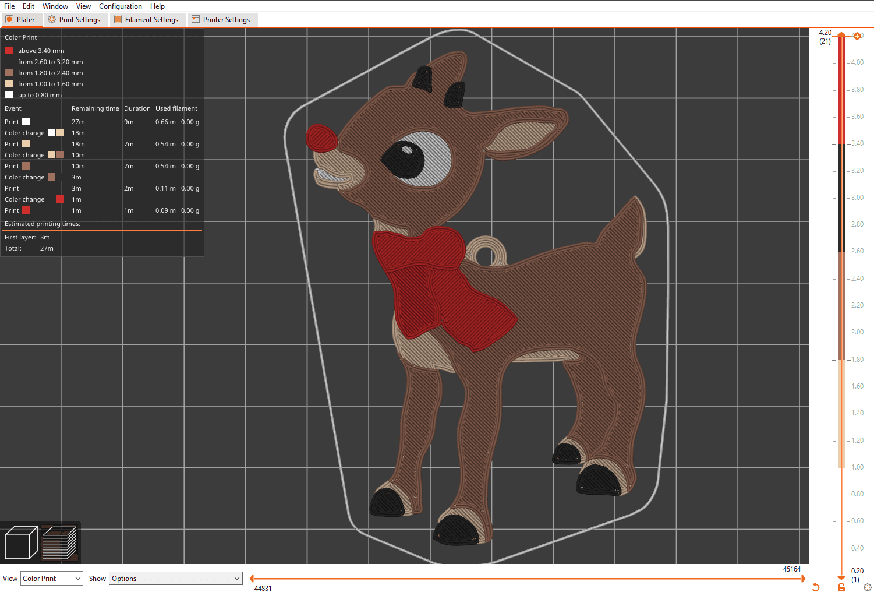The image size is (874, 592).
Task: Open the File menu
Action: click(9, 6)
